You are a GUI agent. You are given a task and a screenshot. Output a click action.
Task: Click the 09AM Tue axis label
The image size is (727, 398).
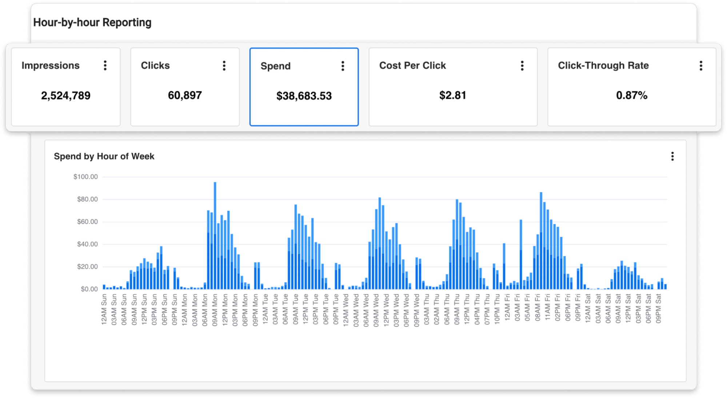[295, 309]
